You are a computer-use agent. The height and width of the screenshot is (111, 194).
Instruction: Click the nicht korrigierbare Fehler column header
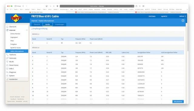pos(169,52)
